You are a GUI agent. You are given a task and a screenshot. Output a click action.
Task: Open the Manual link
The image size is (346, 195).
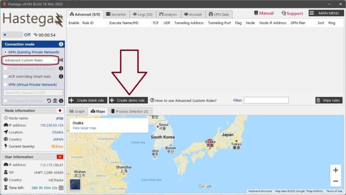pyautogui.click(x=264, y=13)
